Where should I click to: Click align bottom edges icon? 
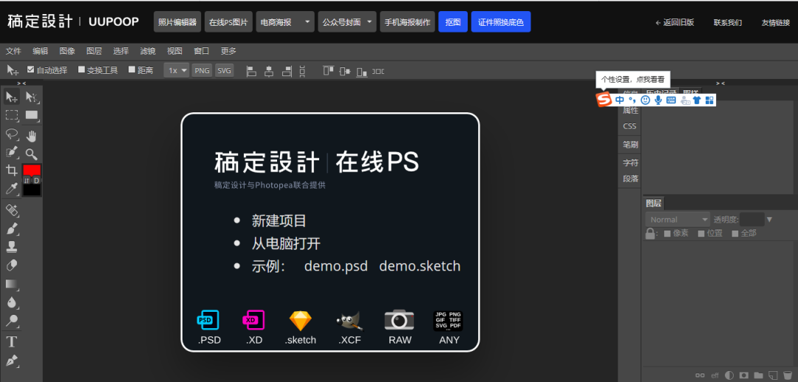(362, 71)
